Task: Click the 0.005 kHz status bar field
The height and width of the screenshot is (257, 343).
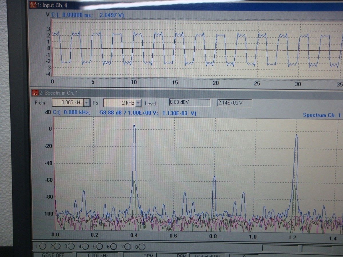Action: [97, 255]
